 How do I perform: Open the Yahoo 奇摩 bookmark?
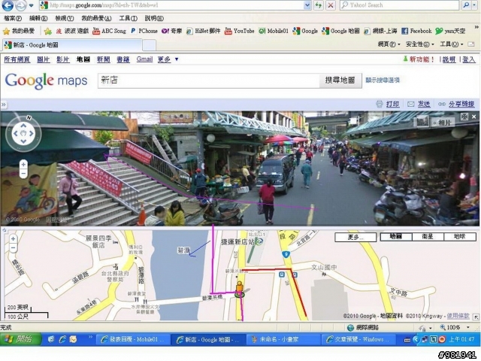point(171,31)
